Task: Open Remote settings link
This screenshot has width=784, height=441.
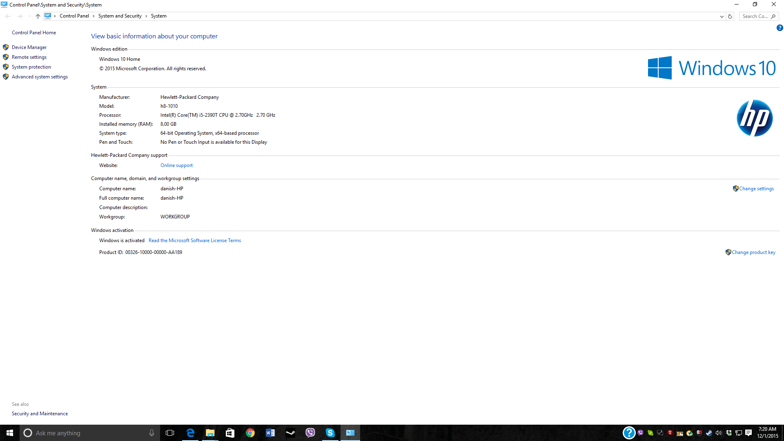Action: click(x=29, y=57)
